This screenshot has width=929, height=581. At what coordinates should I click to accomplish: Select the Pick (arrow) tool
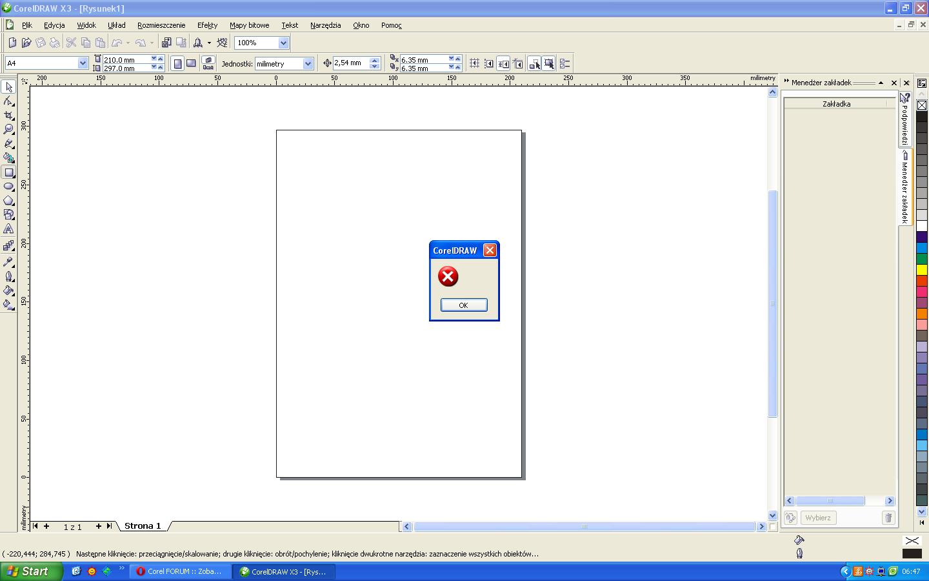(x=8, y=87)
